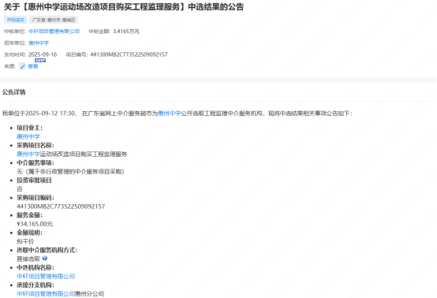This screenshot has width=437, height=298.
Task: Open winning bidder 中轩项目管理有限公司 in header
Action: [54, 32]
